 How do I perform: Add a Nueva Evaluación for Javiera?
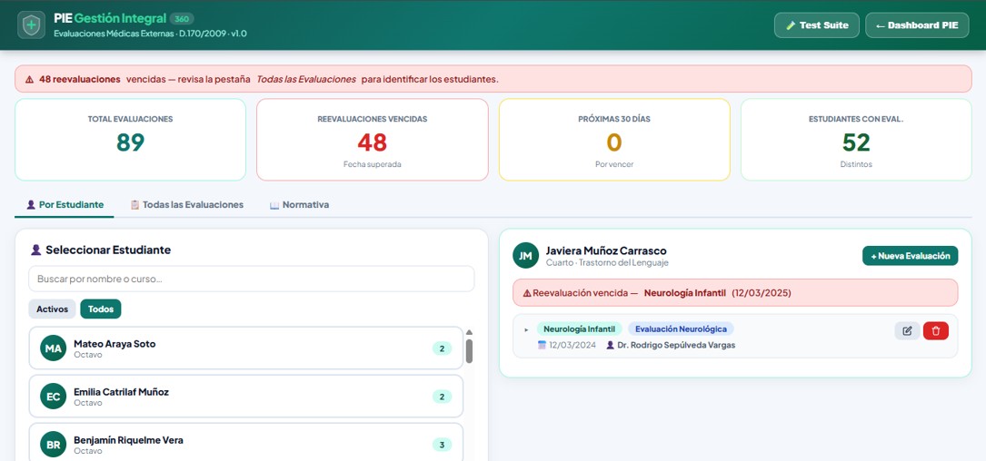pyautogui.click(x=910, y=256)
